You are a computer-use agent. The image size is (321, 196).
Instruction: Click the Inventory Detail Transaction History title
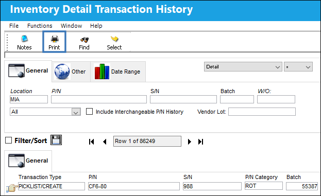tap(102, 9)
